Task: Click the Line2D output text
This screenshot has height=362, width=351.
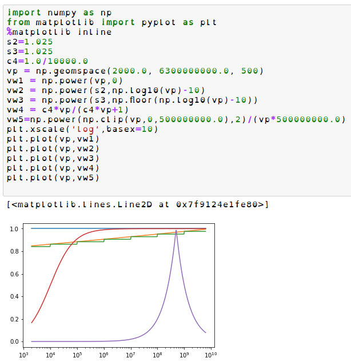Action: pyautogui.click(x=138, y=204)
